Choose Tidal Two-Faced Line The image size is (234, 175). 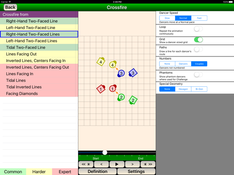(39, 47)
